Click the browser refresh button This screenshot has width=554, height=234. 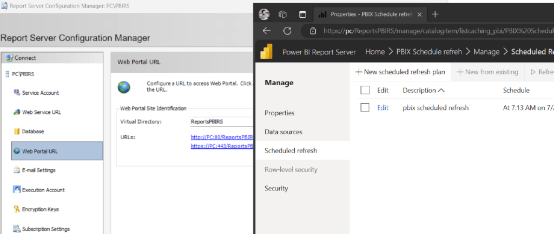pyautogui.click(x=287, y=31)
